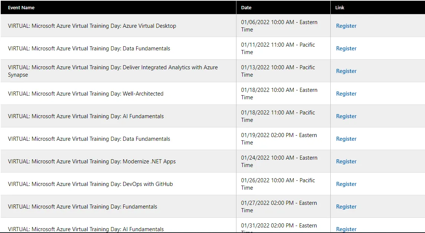
Task: Click Register for Azure Virtual Desktop training
Action: (346, 26)
